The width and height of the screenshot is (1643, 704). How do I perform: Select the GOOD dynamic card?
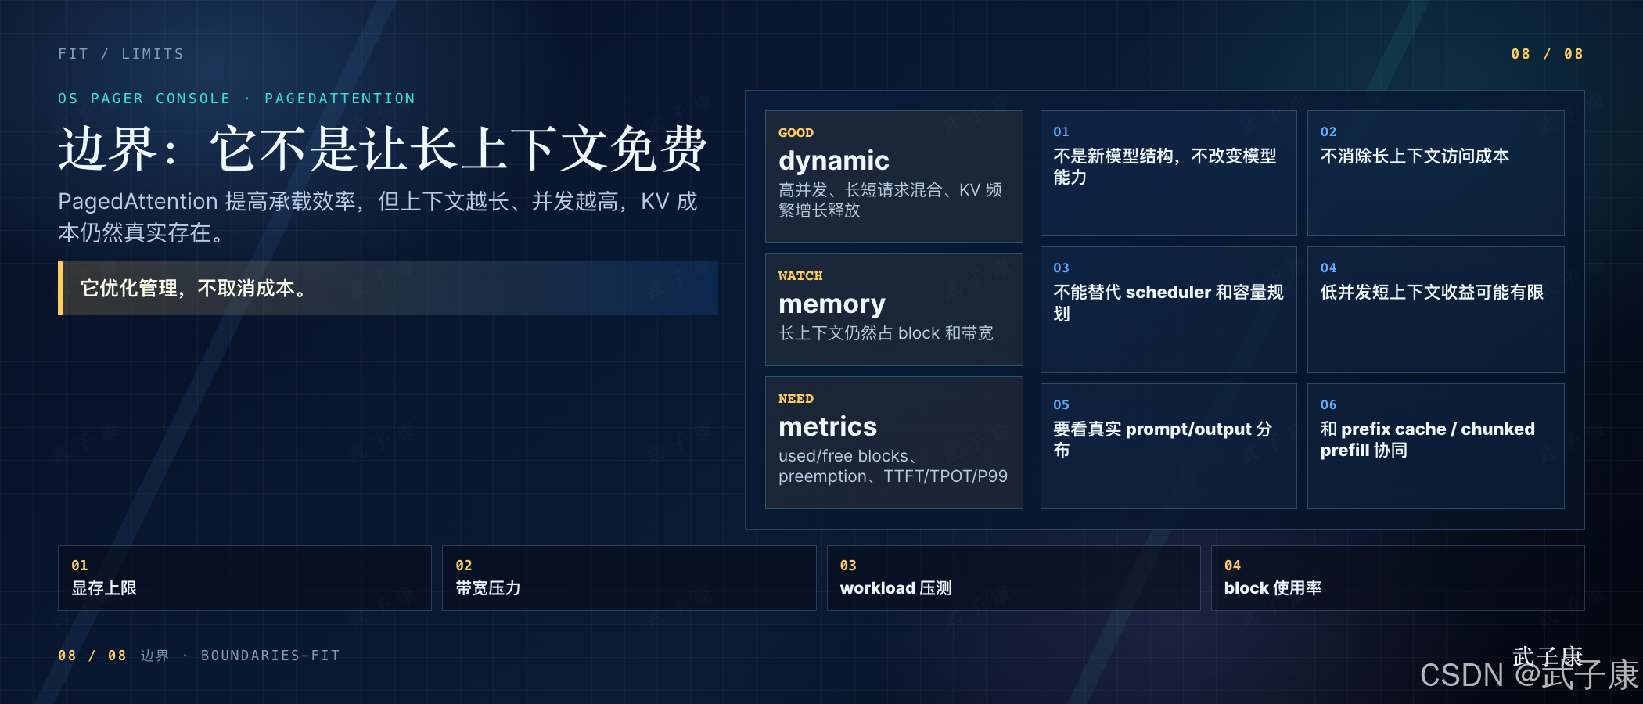point(893,176)
